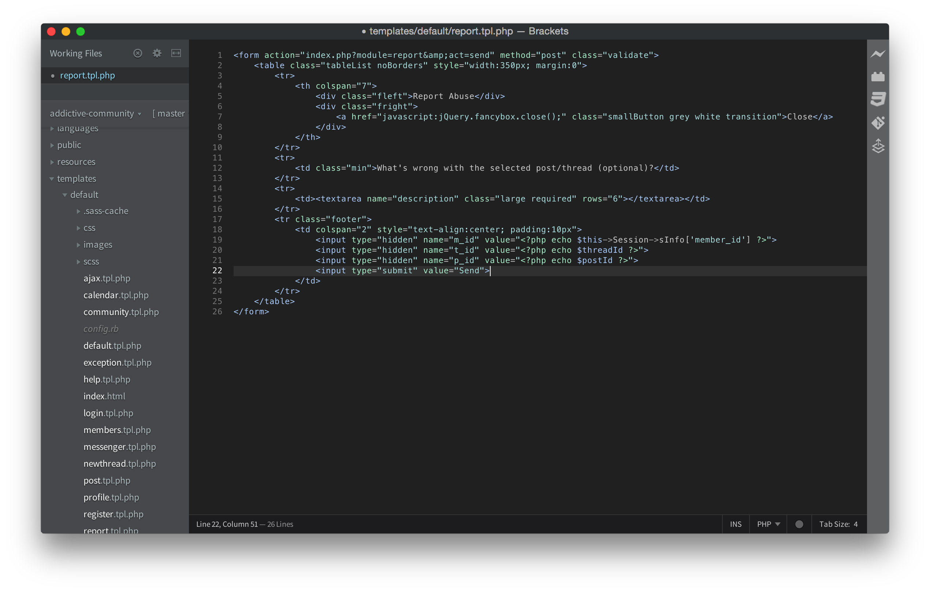Click the CSS3 shield icon
Viewport: 930px width, 592px height.
[878, 99]
